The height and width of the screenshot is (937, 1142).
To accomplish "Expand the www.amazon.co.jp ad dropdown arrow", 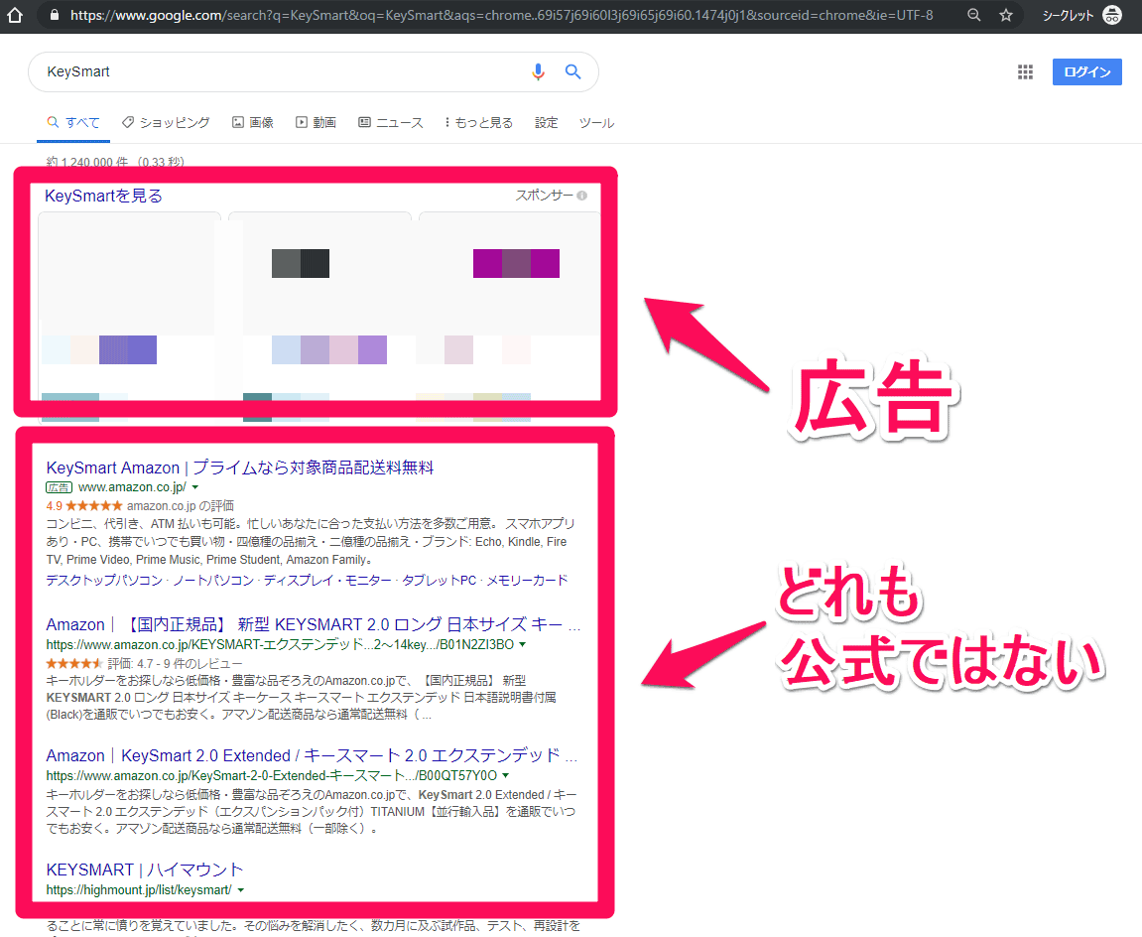I will (195, 487).
